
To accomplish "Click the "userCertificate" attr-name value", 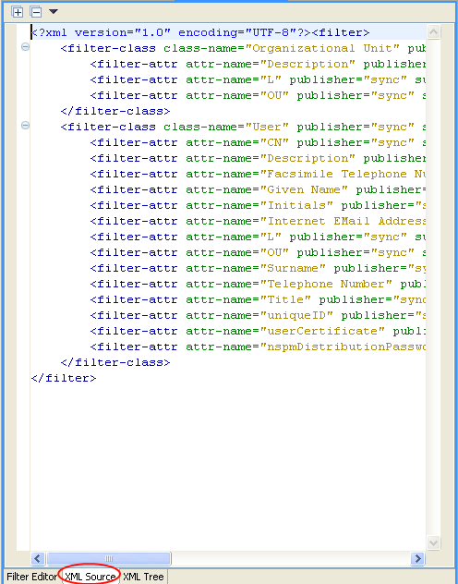I will pyautogui.click(x=322, y=331).
